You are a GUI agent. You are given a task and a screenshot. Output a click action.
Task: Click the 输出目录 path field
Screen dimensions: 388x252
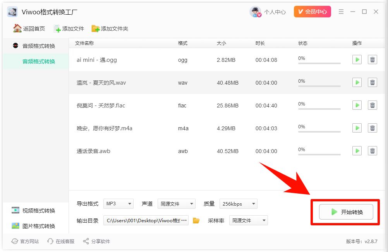(146, 220)
